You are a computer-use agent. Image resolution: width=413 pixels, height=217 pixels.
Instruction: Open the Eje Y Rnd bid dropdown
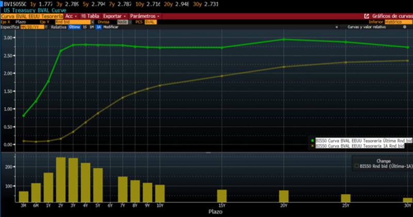pos(74,22)
